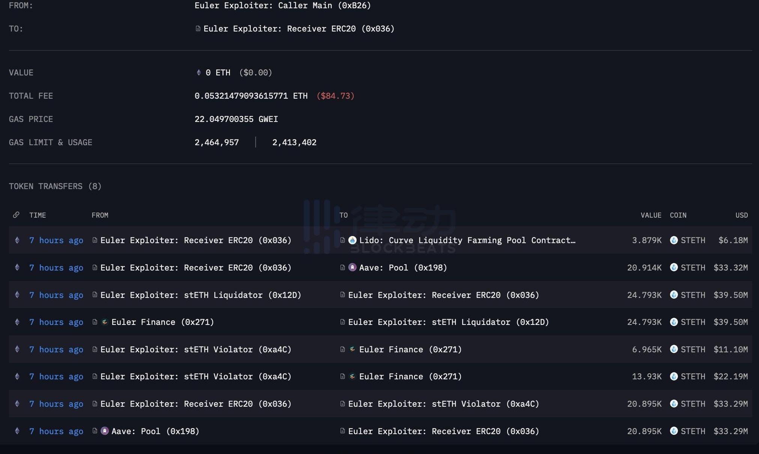
Task: Click the $22.19M USD cell
Action: pyautogui.click(x=731, y=376)
